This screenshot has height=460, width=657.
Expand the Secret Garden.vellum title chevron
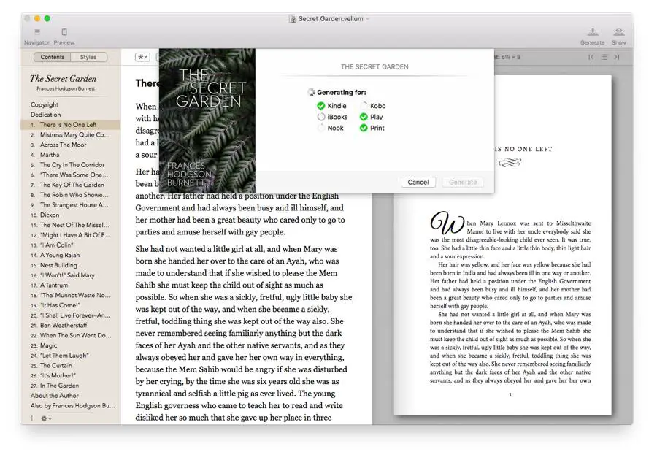pos(368,19)
